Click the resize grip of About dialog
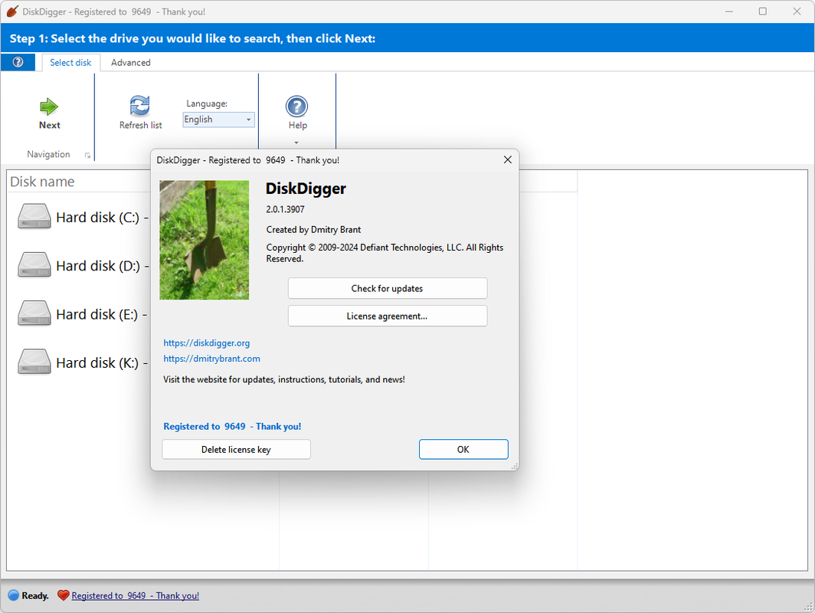This screenshot has width=815, height=613. point(515,467)
